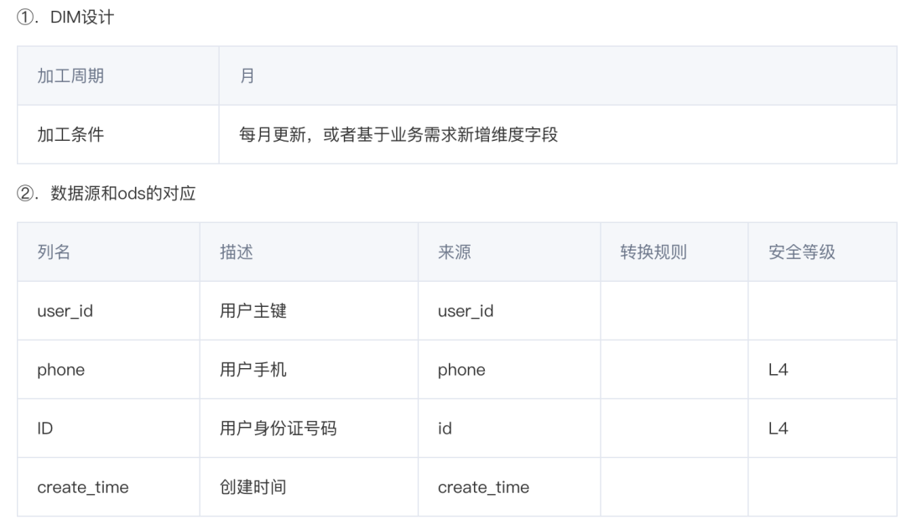
Task: Click the 数据源和ods的对应 section heading
Action: (x=107, y=193)
